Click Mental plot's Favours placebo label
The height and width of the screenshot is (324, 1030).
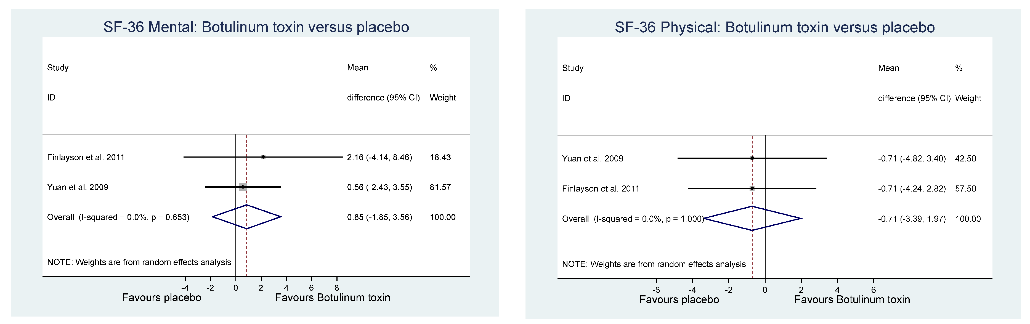coord(161,298)
